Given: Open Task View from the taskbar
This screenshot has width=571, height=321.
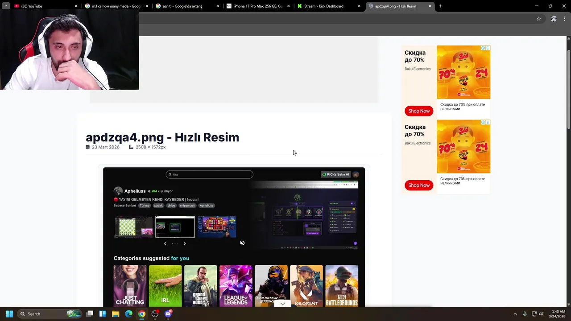Looking at the screenshot, I should coord(90,314).
